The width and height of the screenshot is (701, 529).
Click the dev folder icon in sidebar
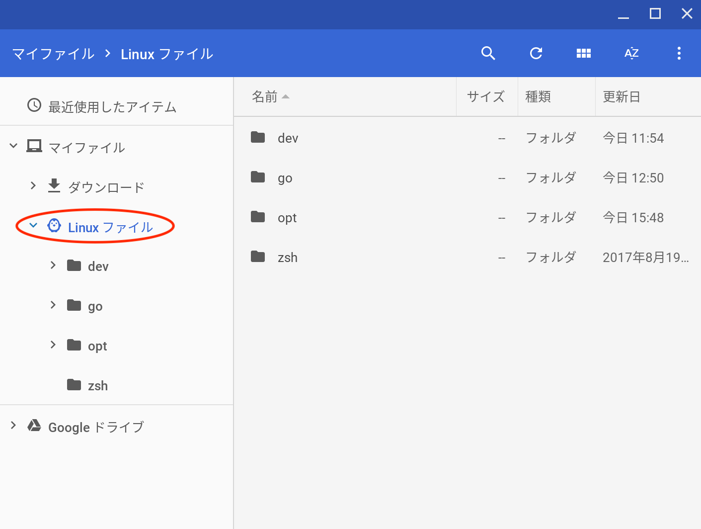pyautogui.click(x=74, y=265)
